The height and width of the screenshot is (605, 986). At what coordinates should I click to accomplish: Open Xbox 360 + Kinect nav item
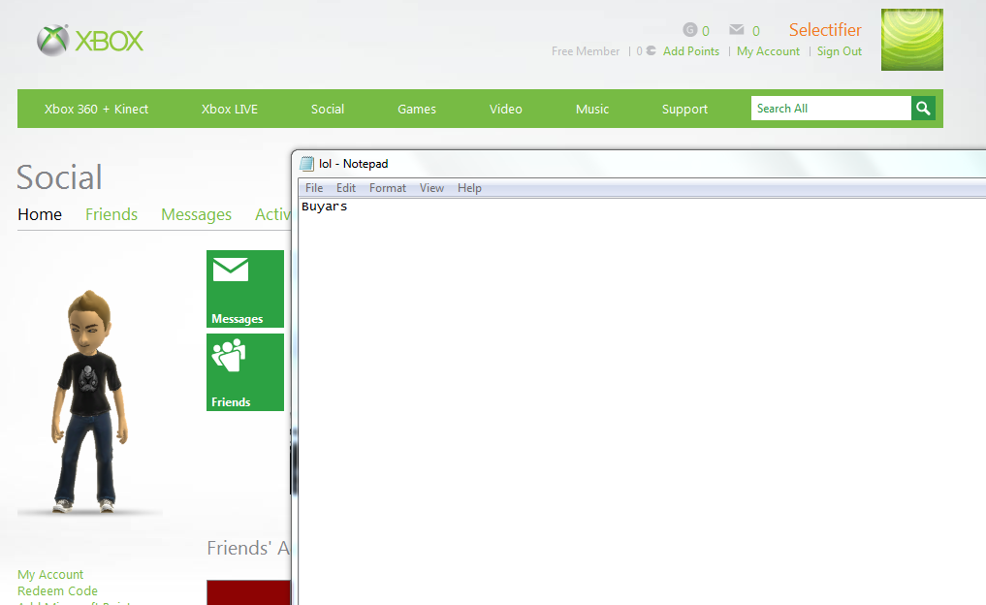[96, 109]
